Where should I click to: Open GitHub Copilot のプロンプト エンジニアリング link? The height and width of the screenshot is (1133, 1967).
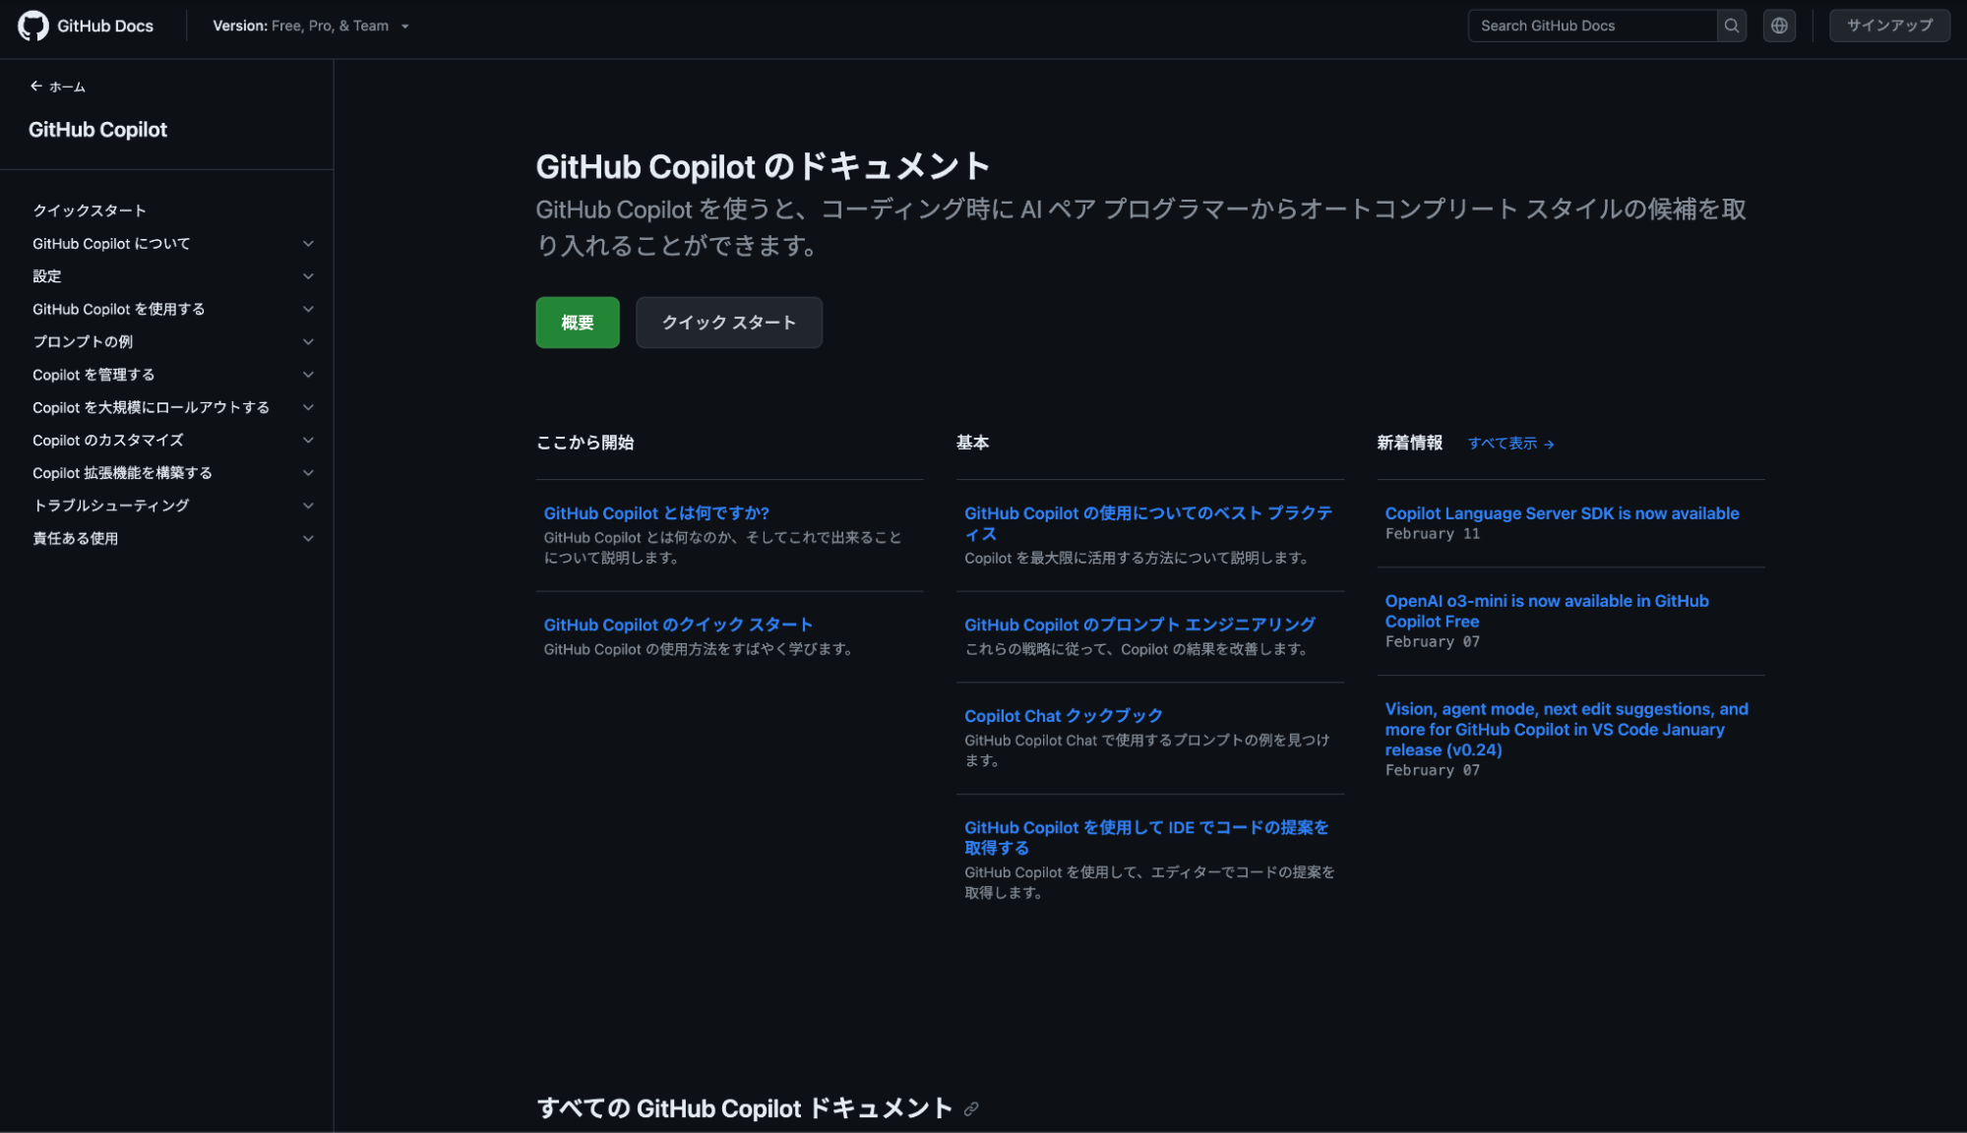pyautogui.click(x=1139, y=625)
